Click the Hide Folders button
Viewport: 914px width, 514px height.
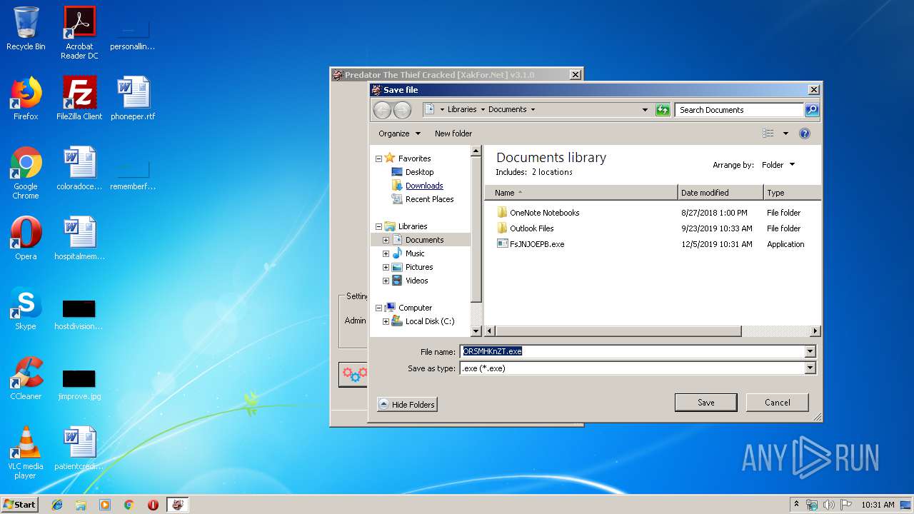pos(406,404)
